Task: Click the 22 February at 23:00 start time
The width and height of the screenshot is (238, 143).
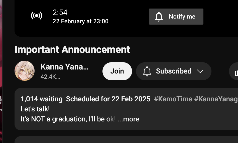Action: (x=80, y=21)
